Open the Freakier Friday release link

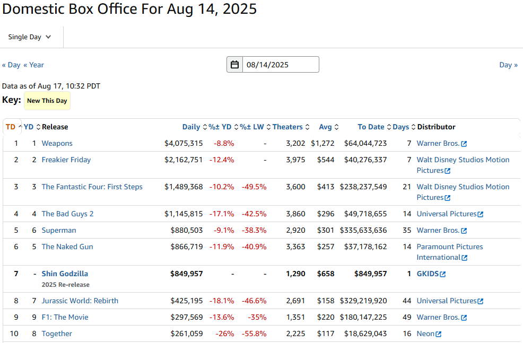[66, 160]
